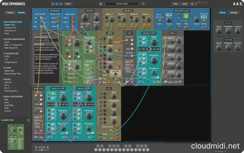This screenshot has height=153, width=244.
Task: Click the redo icon
Action: [196, 4]
